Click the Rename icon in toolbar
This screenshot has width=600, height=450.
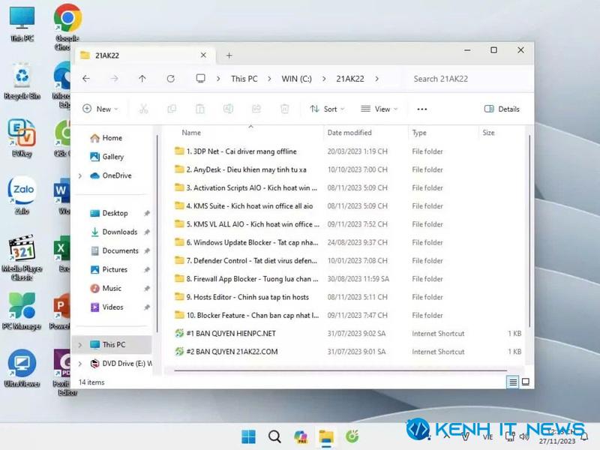[229, 109]
